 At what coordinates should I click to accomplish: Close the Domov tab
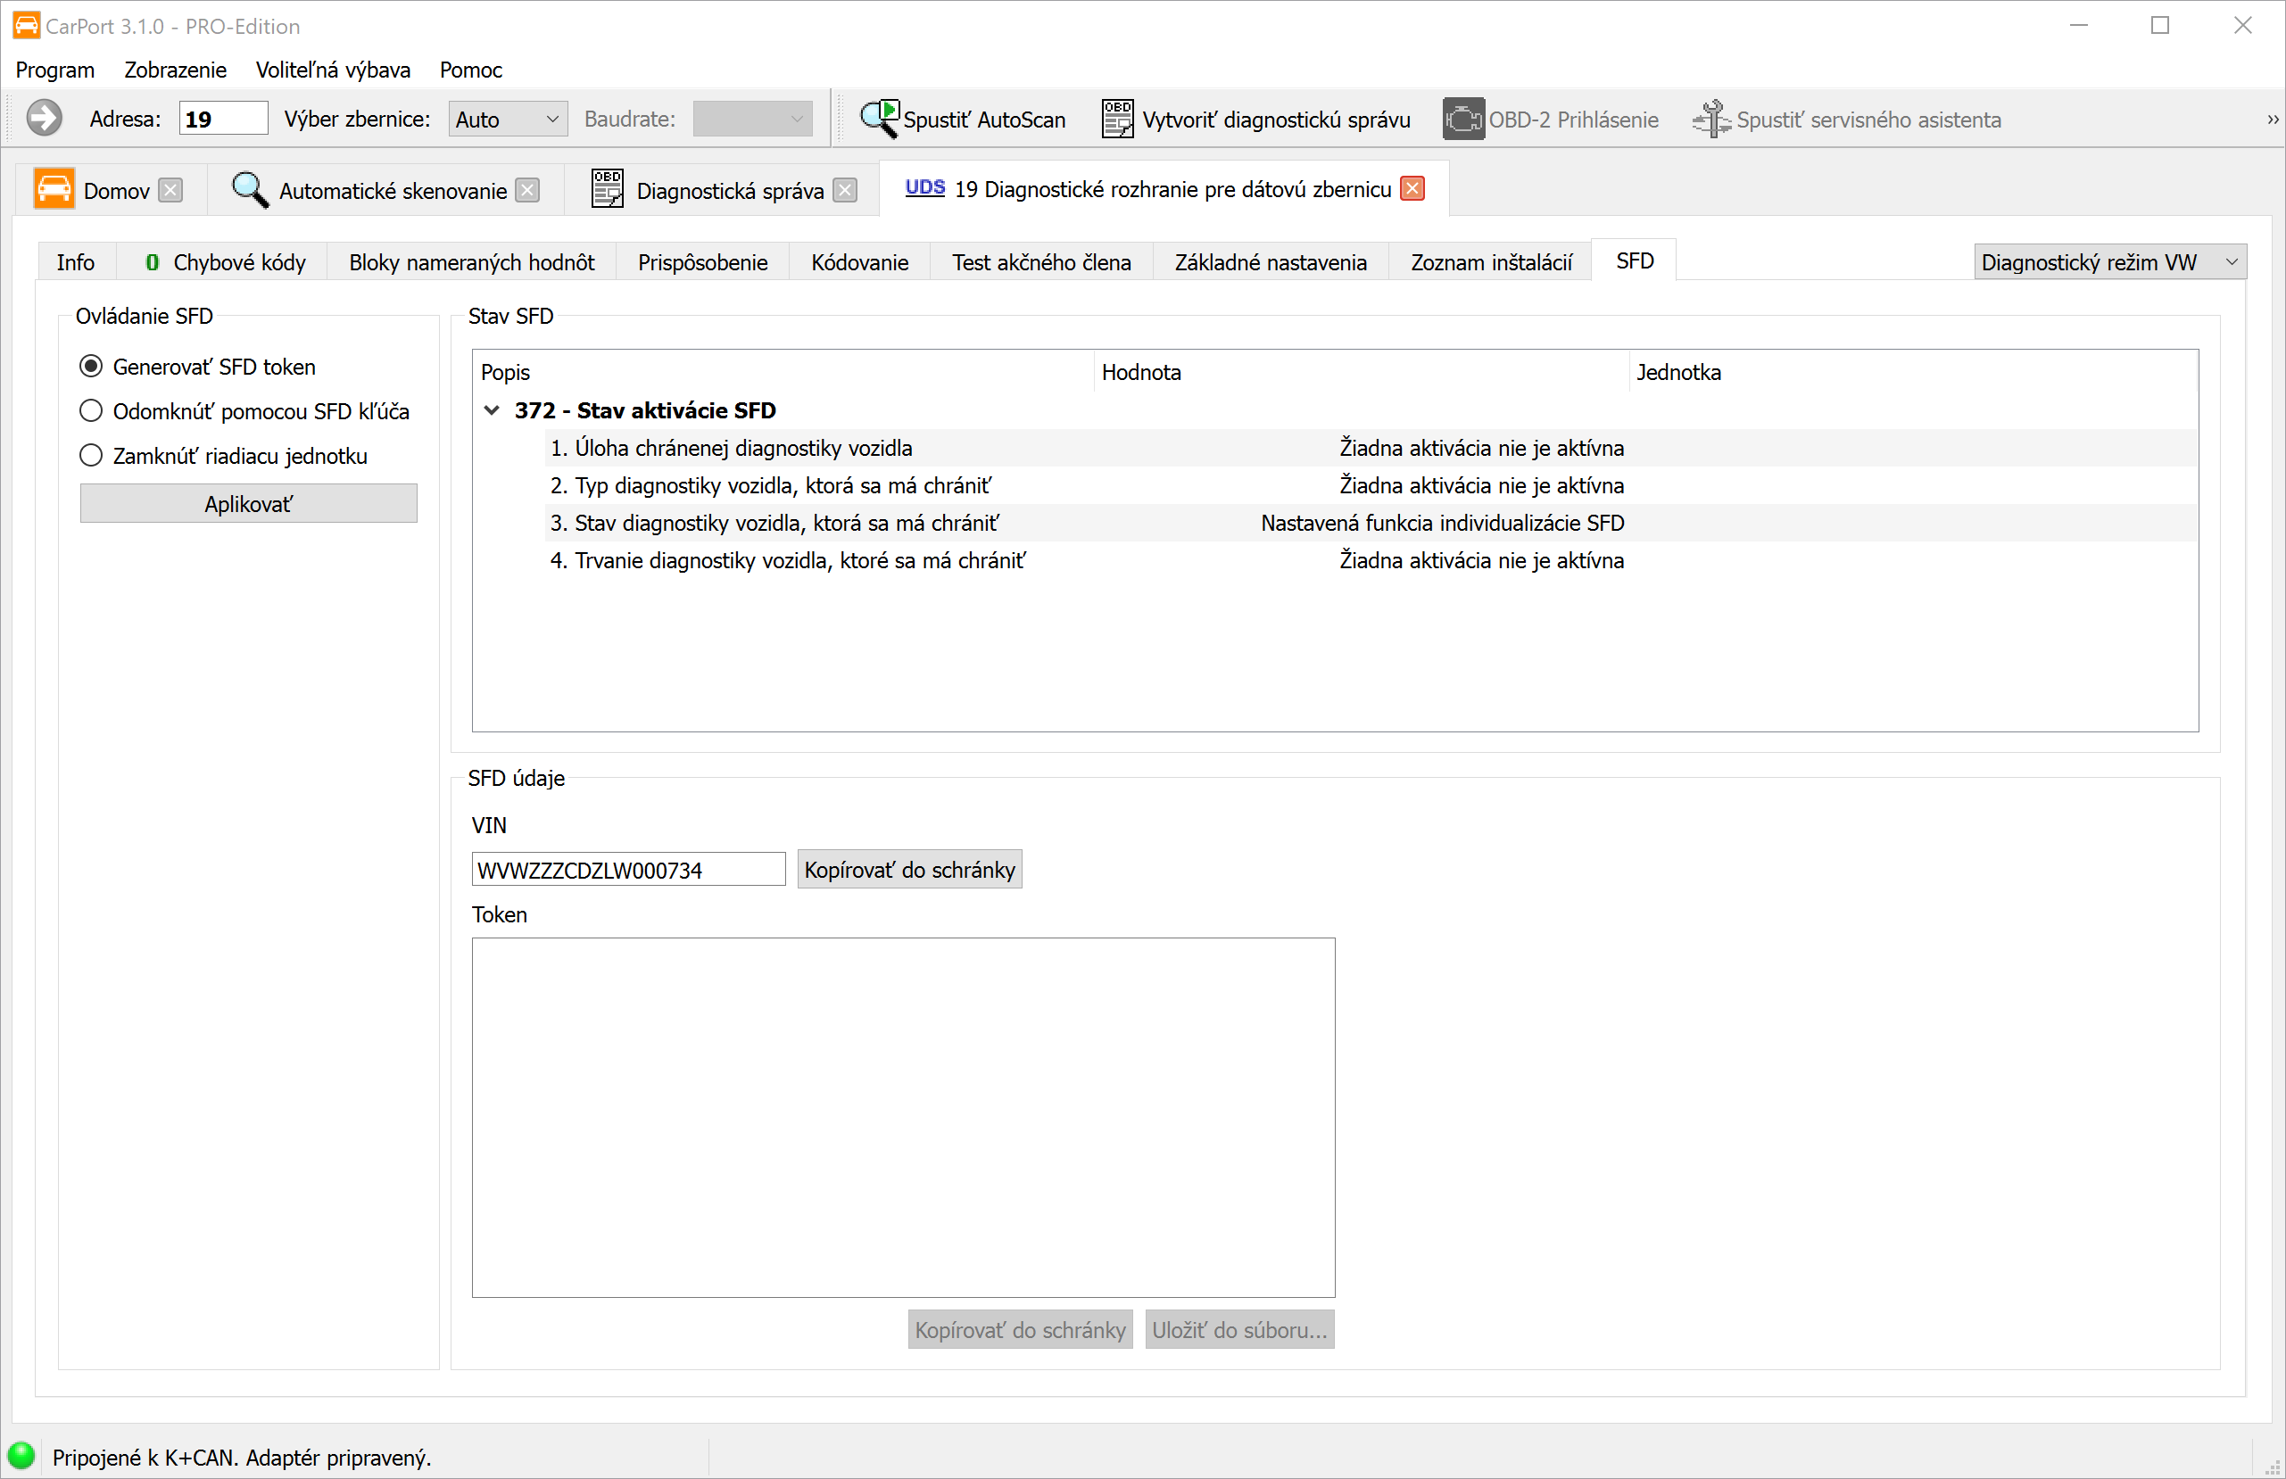(x=170, y=190)
